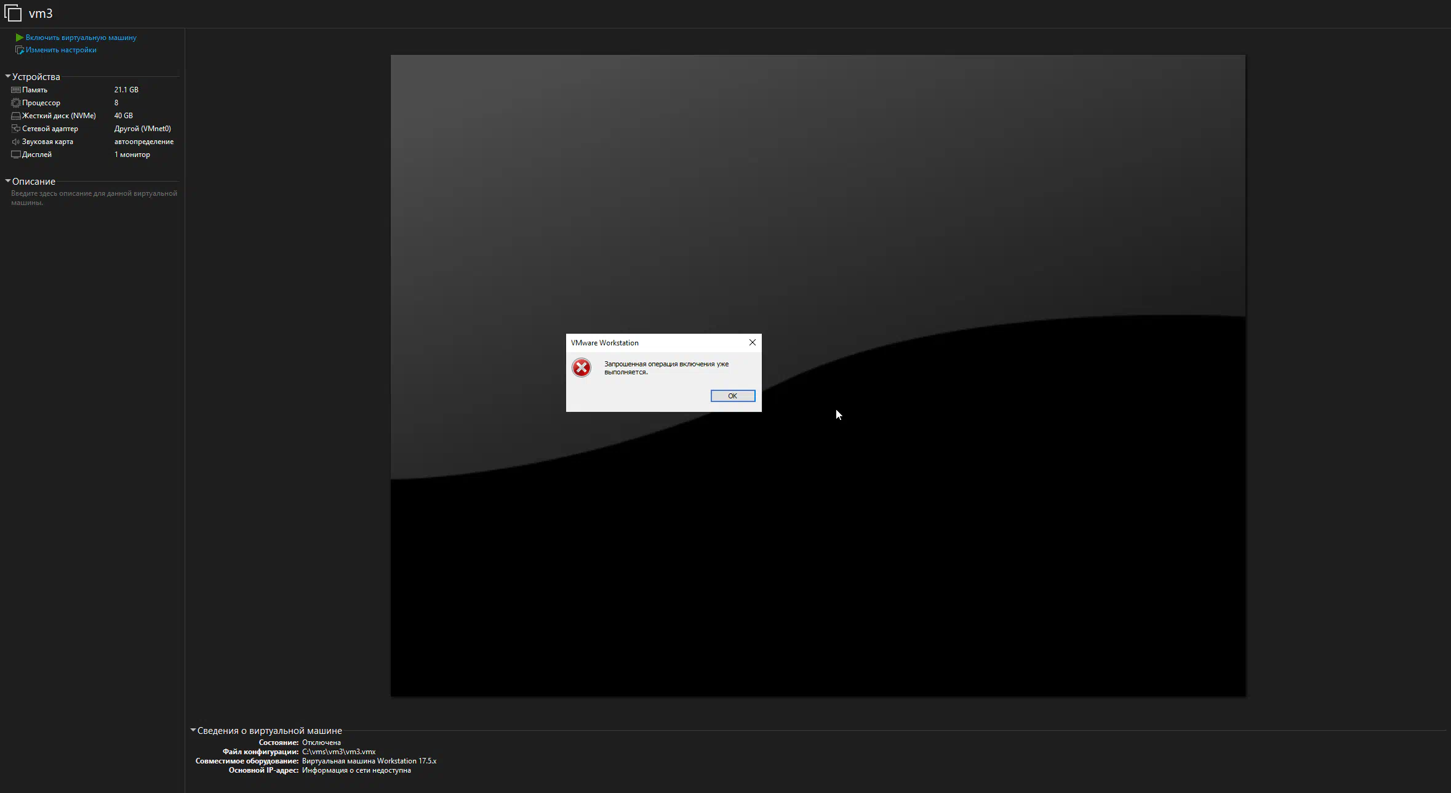The image size is (1451, 793).
Task: Select the Сетевой адаптер device row
Action: point(92,129)
